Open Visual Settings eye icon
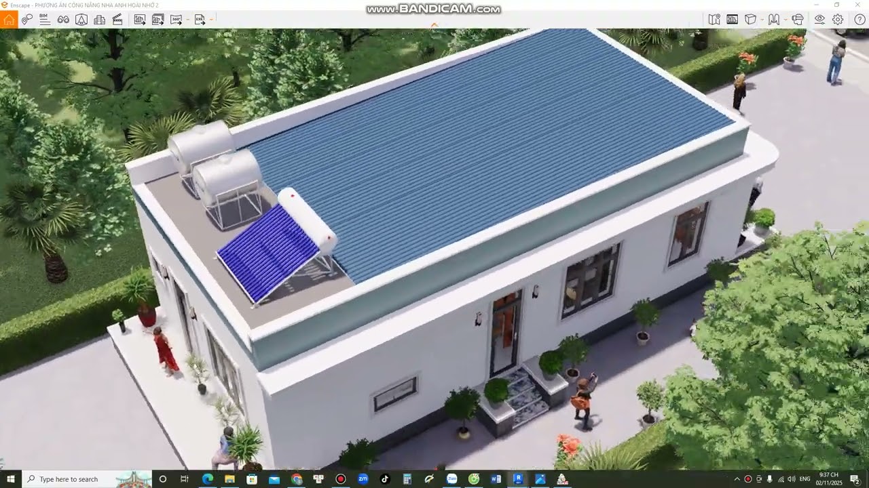The width and height of the screenshot is (869, 488). tap(819, 20)
